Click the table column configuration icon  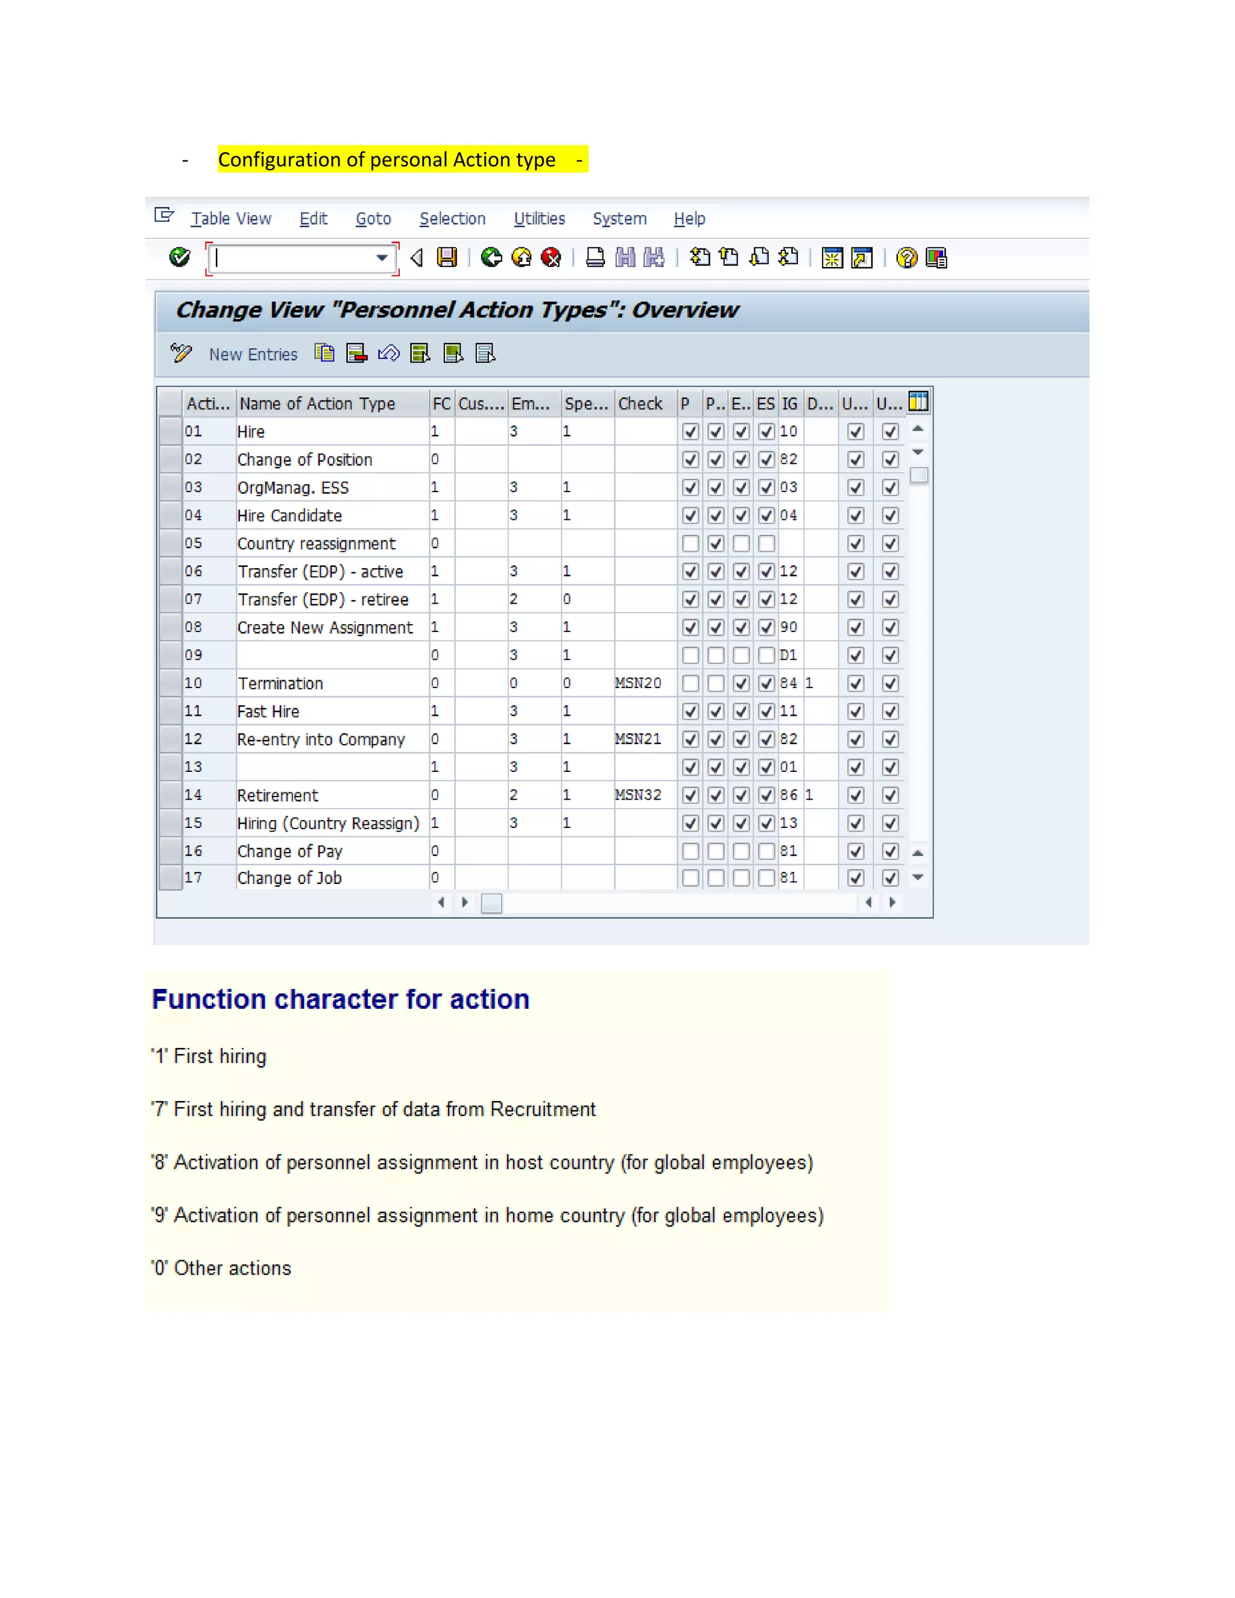(x=918, y=402)
